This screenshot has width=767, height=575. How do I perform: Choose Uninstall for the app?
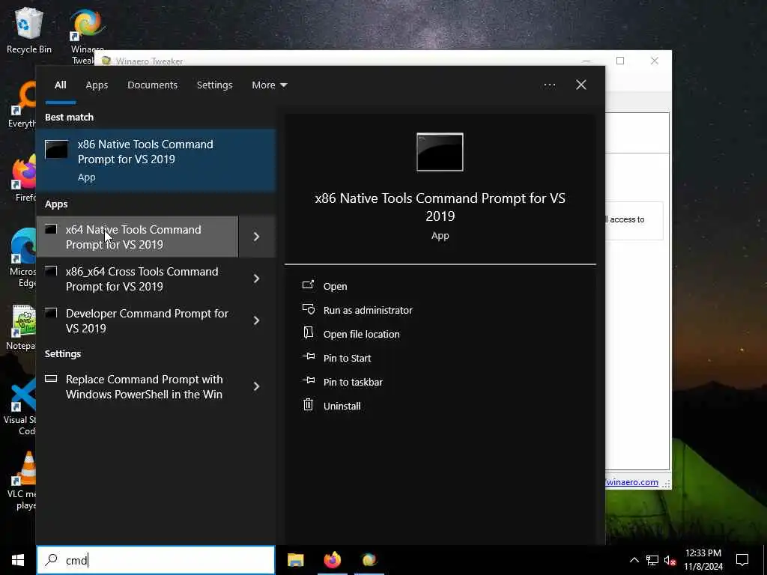click(342, 407)
